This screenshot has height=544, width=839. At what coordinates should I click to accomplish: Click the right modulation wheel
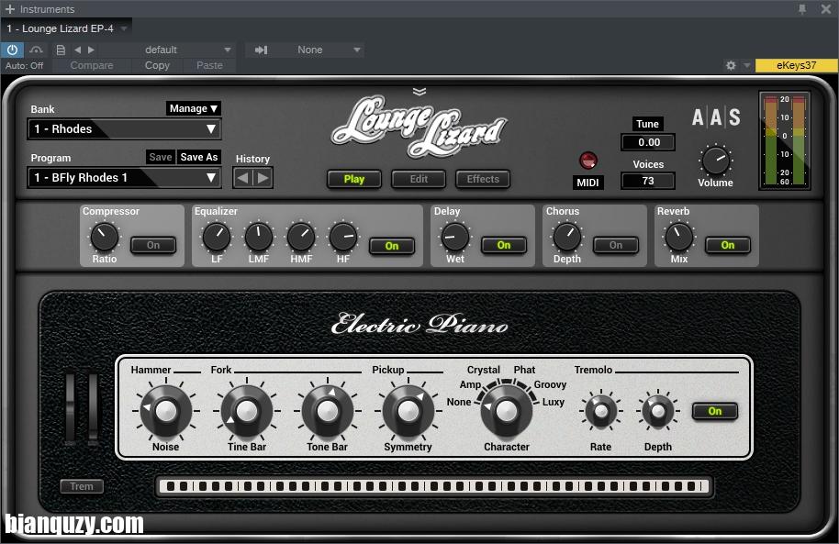coord(93,409)
